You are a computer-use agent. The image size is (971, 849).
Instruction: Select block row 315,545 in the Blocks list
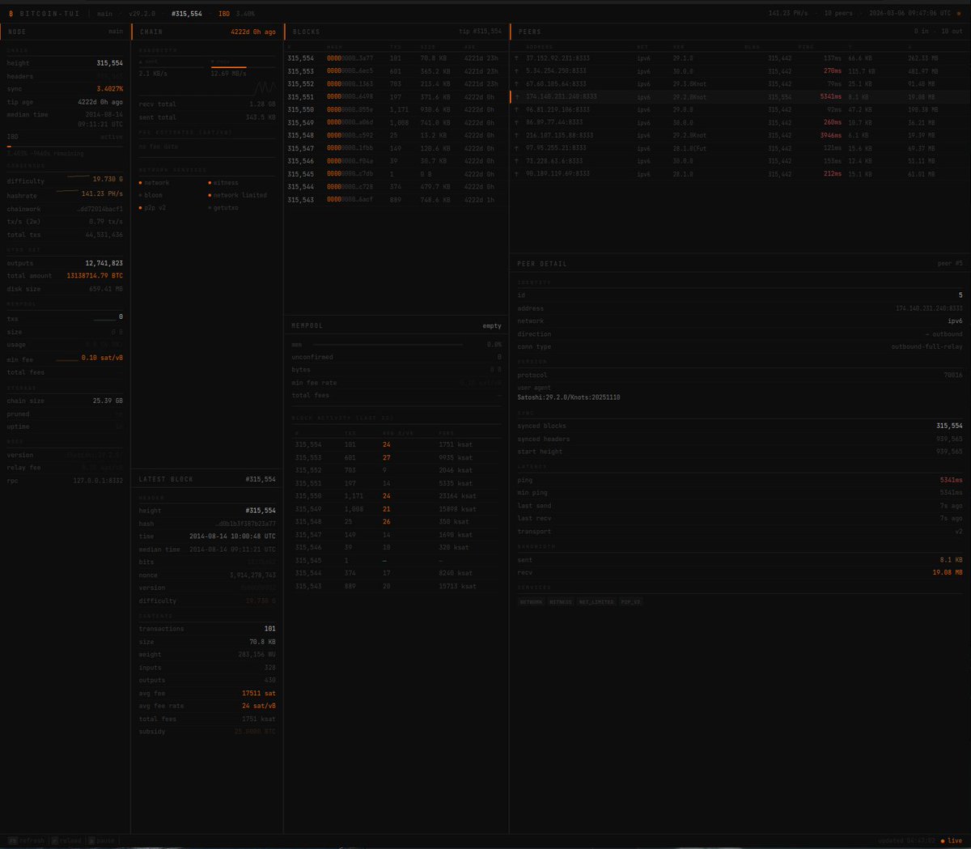(x=396, y=174)
